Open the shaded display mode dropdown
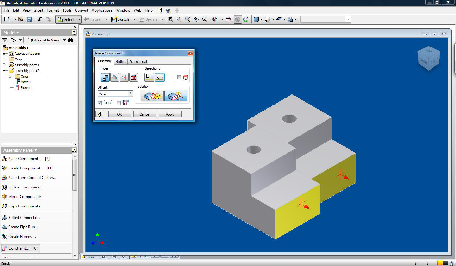This screenshot has height=266, width=456. [262, 19]
